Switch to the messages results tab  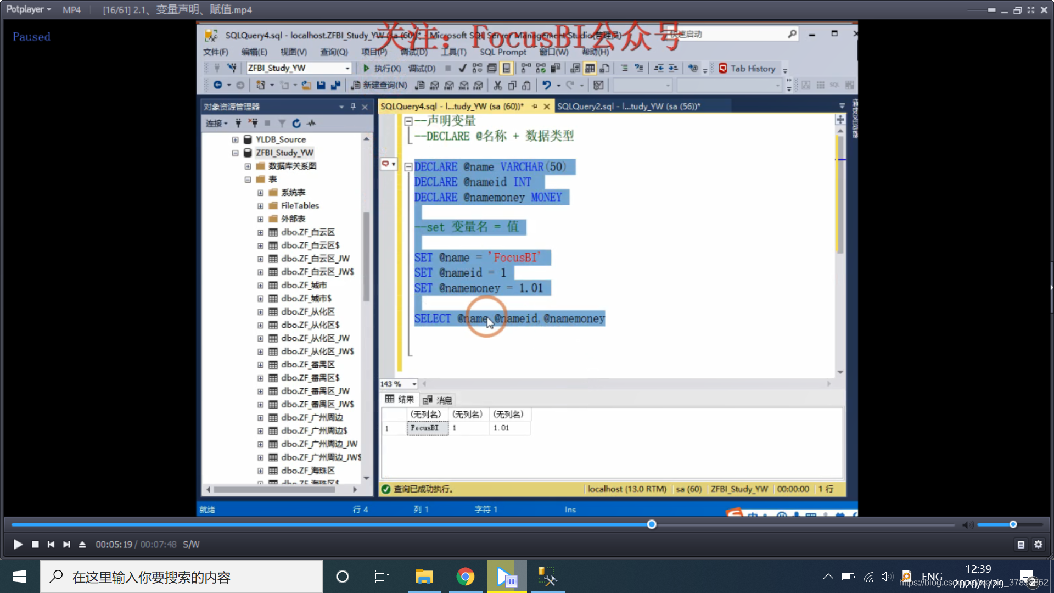click(x=438, y=400)
